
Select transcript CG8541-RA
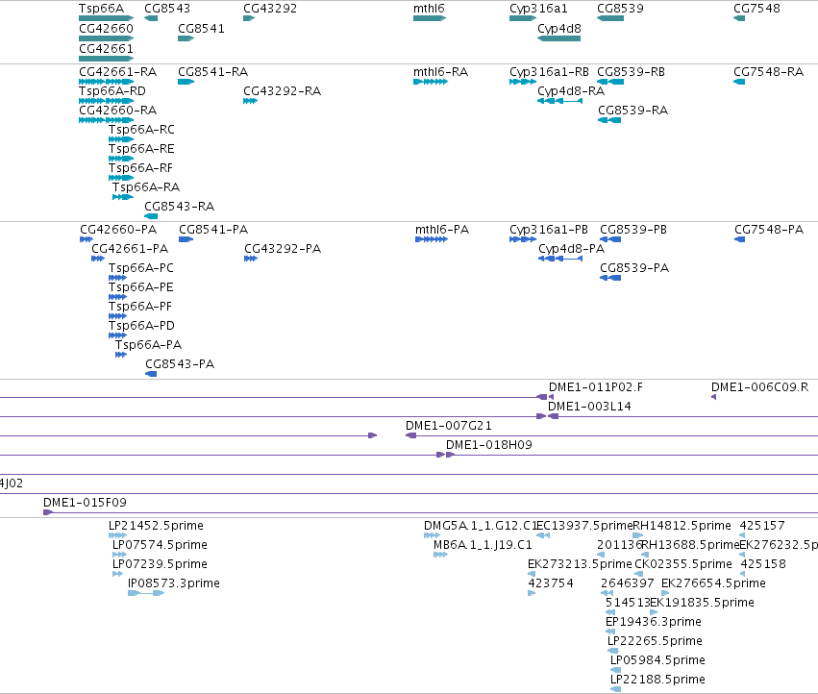[x=186, y=82]
